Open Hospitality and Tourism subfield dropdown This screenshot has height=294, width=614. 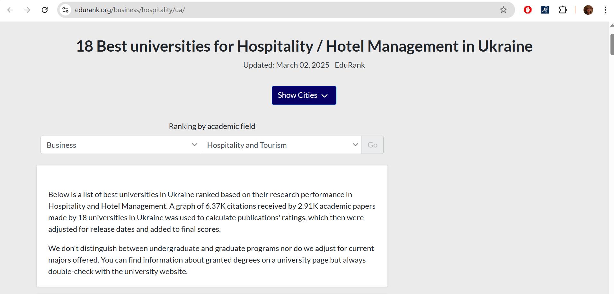(281, 145)
